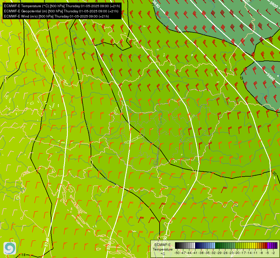Click the purple -2 legend swatch
Screen dimensions: 280x258
pos(272,245)
